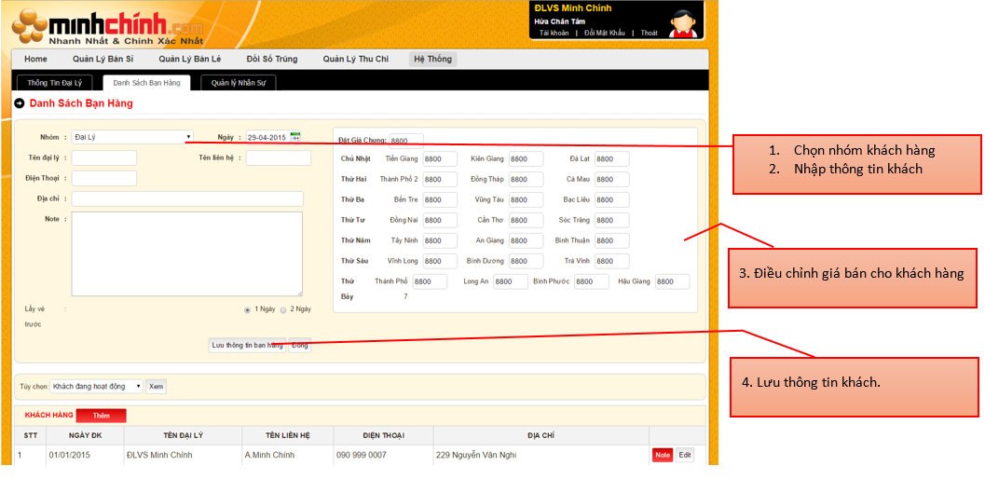Click the red bullet beside Danh Sách Bạn Hàng

[21, 103]
